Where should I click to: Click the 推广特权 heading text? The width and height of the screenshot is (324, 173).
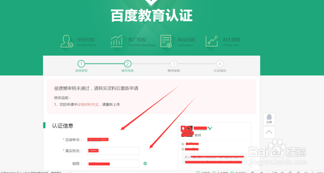click(137, 40)
